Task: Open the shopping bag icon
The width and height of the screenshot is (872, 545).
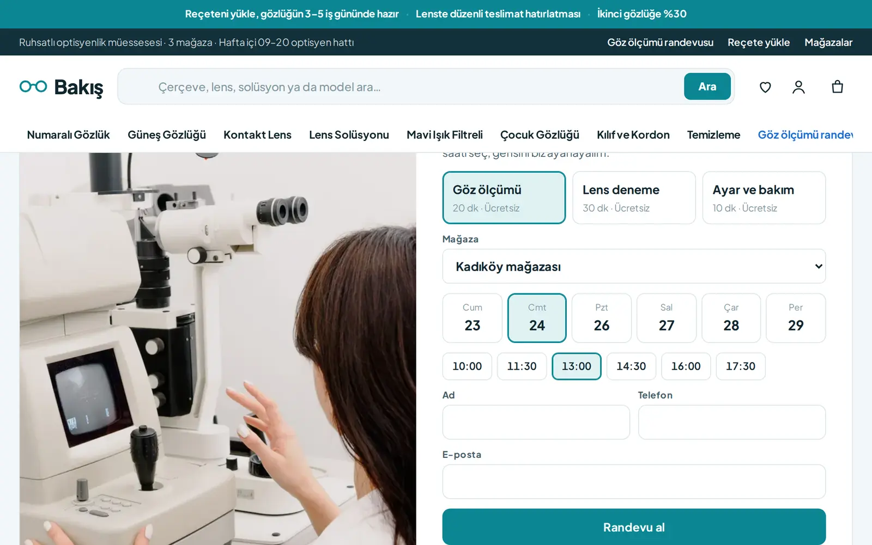Action: pos(838,87)
